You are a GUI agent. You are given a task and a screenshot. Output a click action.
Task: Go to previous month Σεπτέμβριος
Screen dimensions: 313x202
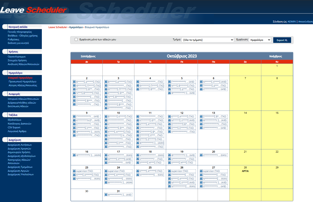(x=88, y=56)
